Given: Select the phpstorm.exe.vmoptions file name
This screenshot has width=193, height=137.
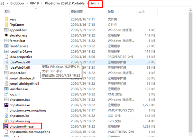Looking at the screenshot, I should [28, 110].
